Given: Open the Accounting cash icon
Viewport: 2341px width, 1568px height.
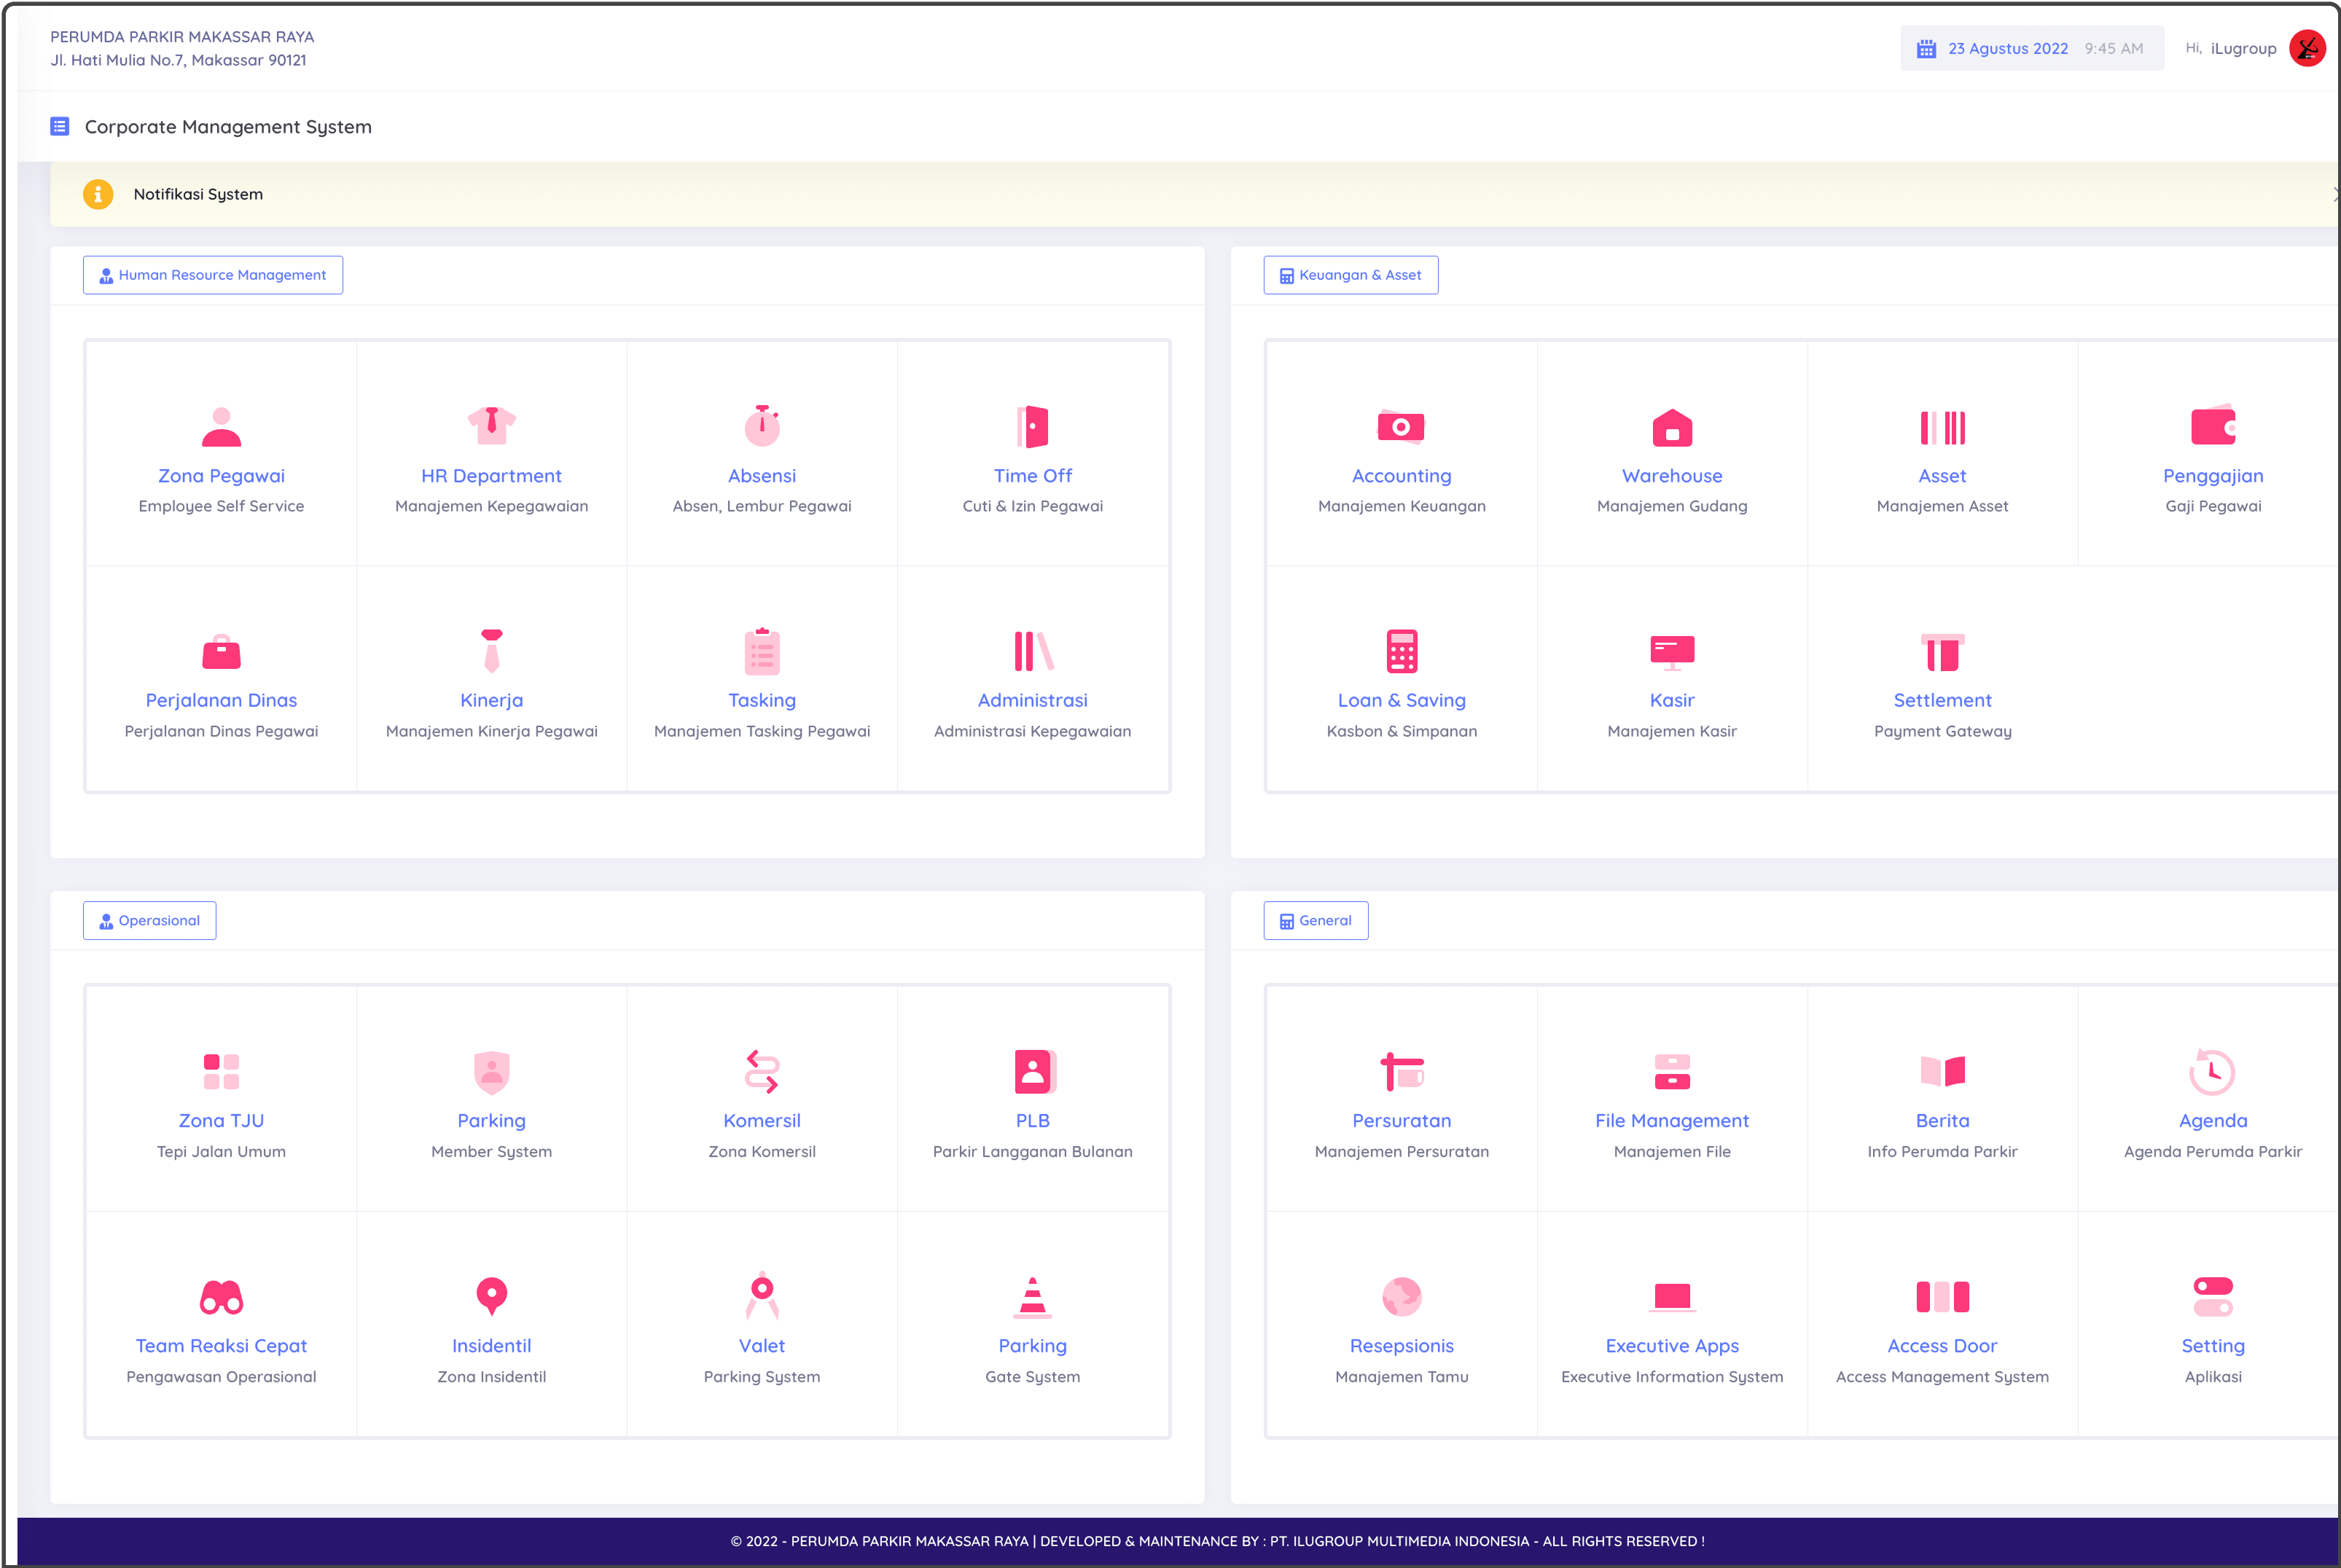Looking at the screenshot, I should click(x=1401, y=427).
